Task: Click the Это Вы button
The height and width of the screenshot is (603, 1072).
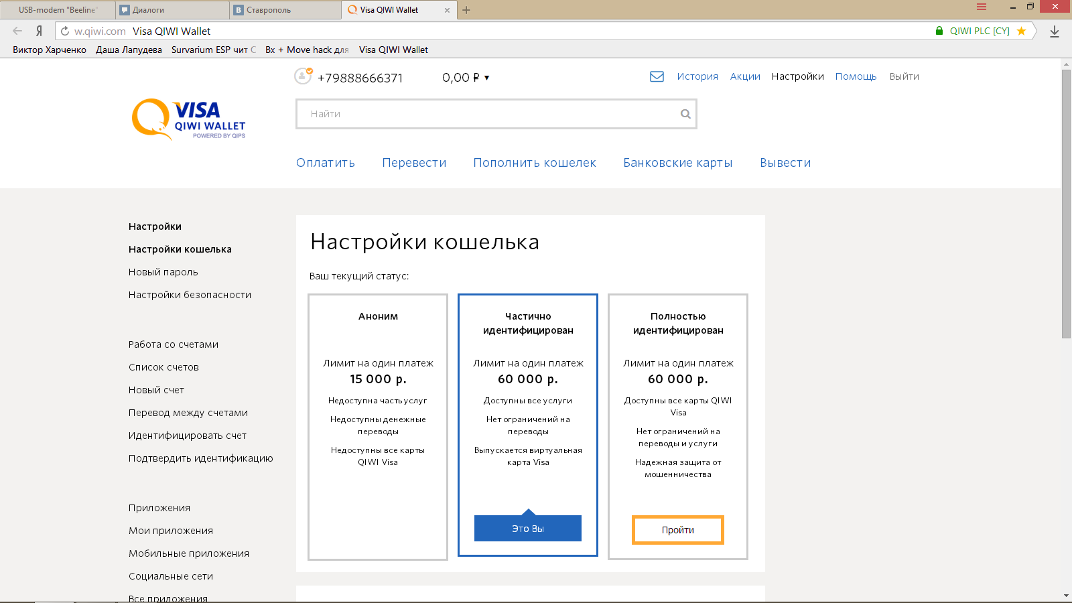Action: click(x=528, y=529)
